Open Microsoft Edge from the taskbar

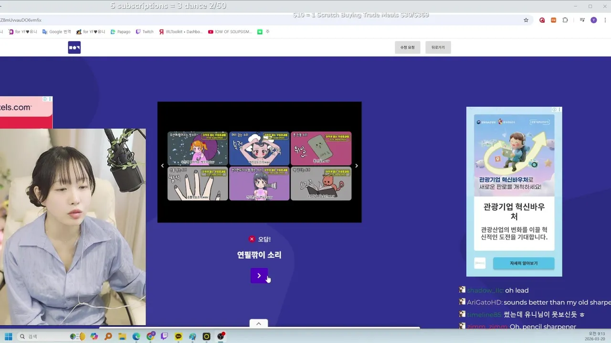point(137,337)
